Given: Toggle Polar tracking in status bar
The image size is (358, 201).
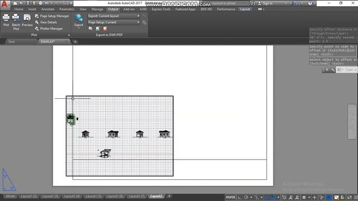Looking at the screenshot, I should (x=246, y=197).
